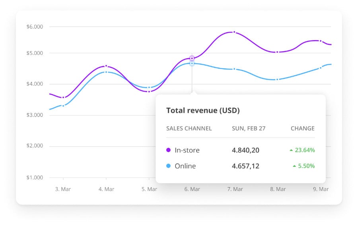Click the Online data point on 9. Mar

pyautogui.click(x=321, y=68)
